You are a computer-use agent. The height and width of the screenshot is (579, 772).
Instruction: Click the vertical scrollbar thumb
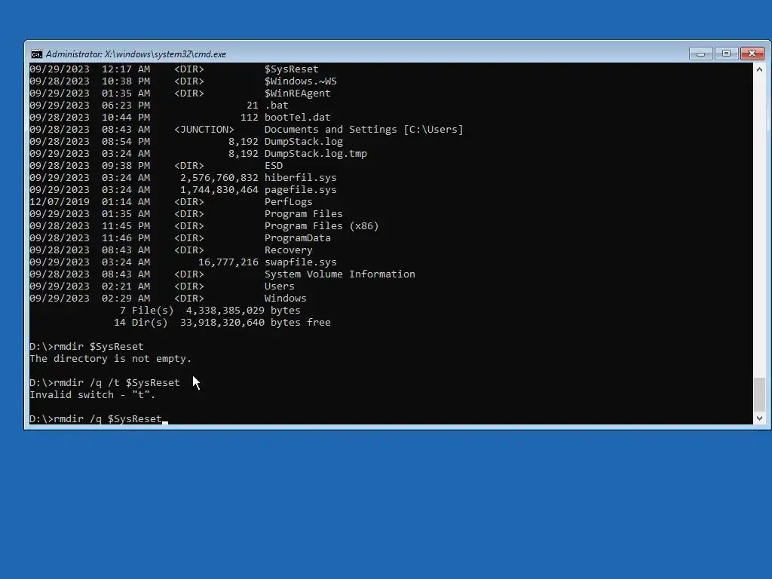pyautogui.click(x=759, y=394)
